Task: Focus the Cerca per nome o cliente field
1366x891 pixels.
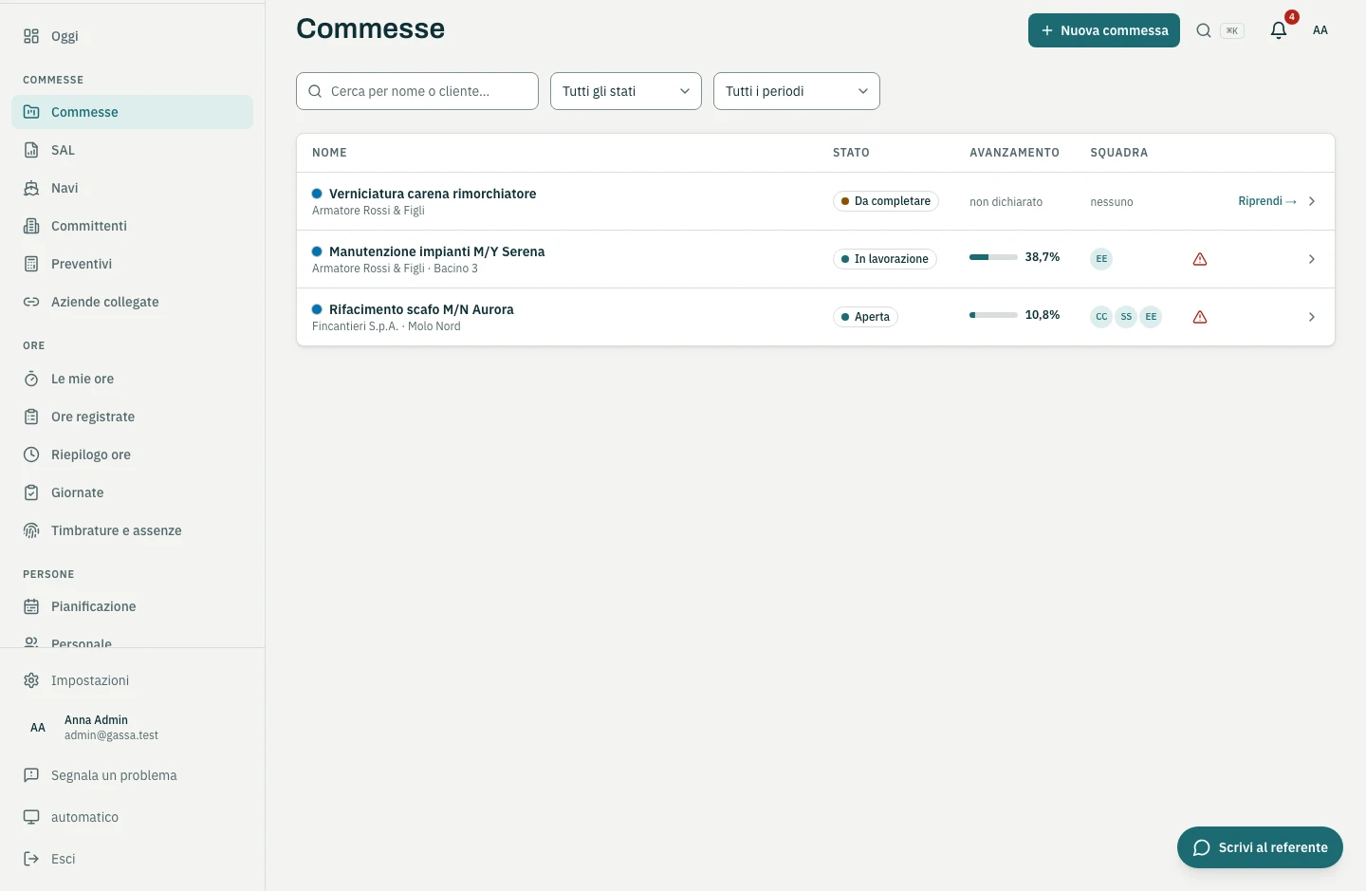Action: 417,91
